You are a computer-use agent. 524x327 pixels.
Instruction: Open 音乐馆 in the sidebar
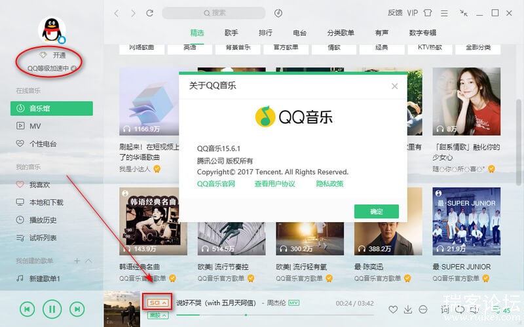pos(52,108)
